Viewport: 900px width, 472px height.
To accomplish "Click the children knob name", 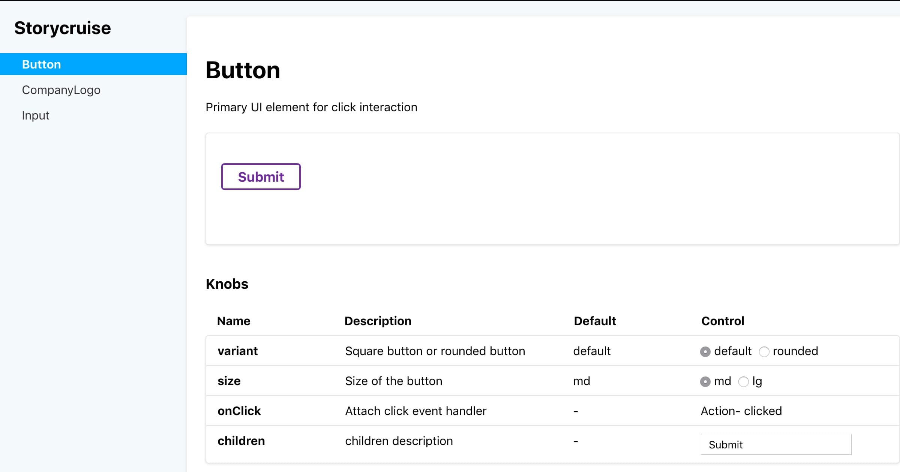I will [x=241, y=441].
